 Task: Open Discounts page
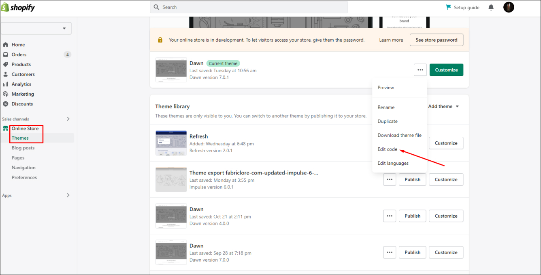coord(22,104)
